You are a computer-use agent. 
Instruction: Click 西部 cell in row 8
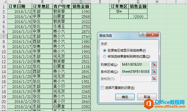(x=42, y=42)
